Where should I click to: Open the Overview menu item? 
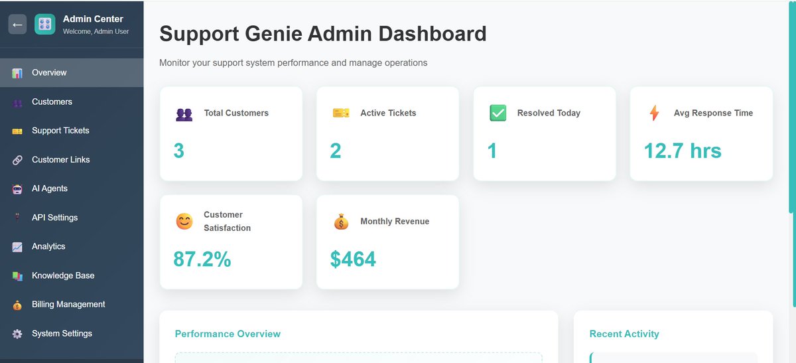[72, 72]
